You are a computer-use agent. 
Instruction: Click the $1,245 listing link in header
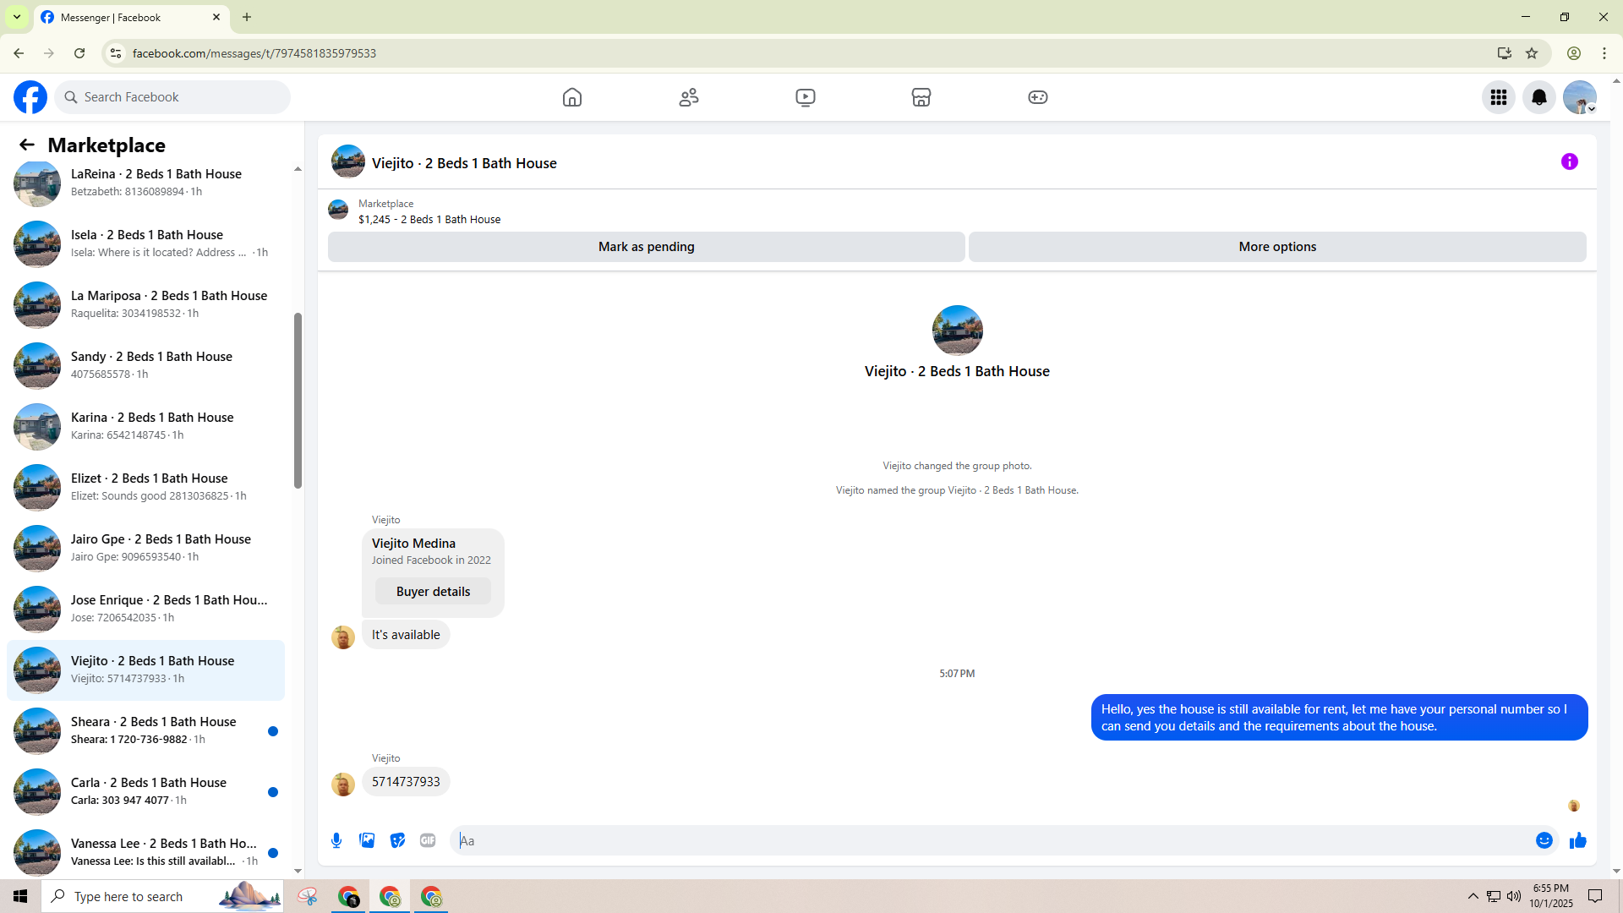tap(429, 220)
